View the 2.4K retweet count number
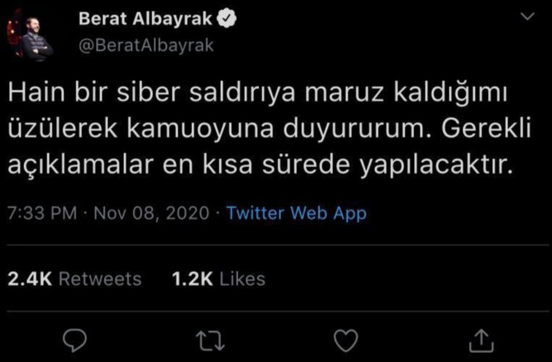 [x=29, y=279]
